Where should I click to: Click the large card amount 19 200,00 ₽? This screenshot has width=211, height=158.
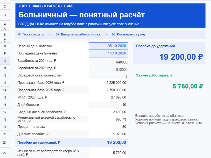[x=181, y=57]
